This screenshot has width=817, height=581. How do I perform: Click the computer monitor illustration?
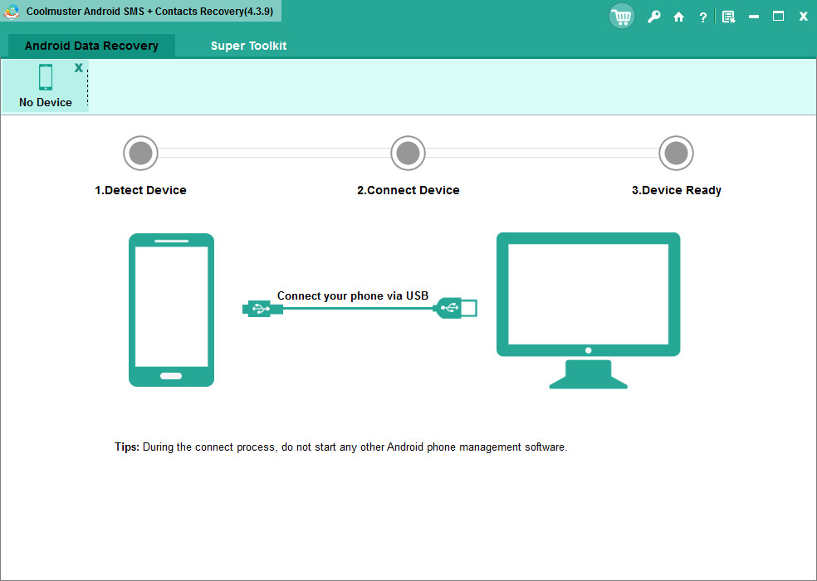[x=589, y=310]
